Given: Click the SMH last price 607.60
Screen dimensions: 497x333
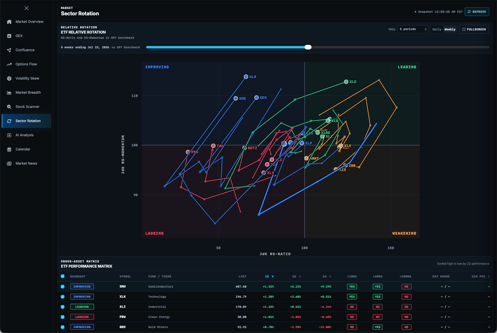Looking at the screenshot, I should (241, 286).
